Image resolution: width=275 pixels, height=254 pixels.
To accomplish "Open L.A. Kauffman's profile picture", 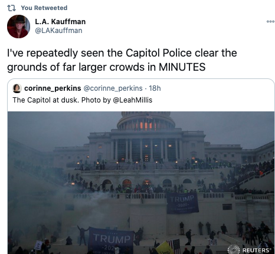I will click(18, 27).
